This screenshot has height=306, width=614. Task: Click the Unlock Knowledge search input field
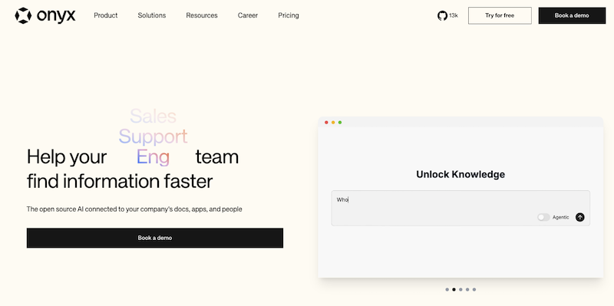[x=460, y=208]
